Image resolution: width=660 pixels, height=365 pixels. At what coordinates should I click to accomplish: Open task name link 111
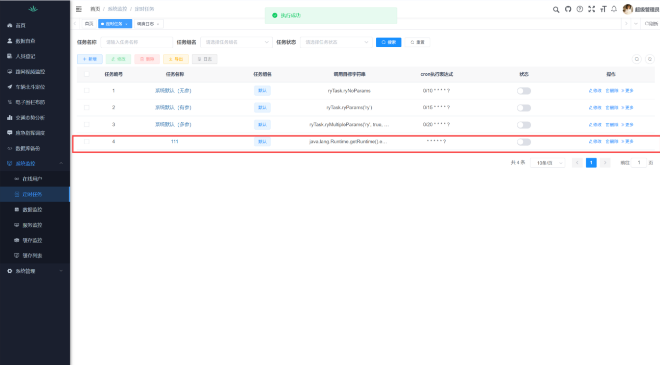(x=175, y=141)
